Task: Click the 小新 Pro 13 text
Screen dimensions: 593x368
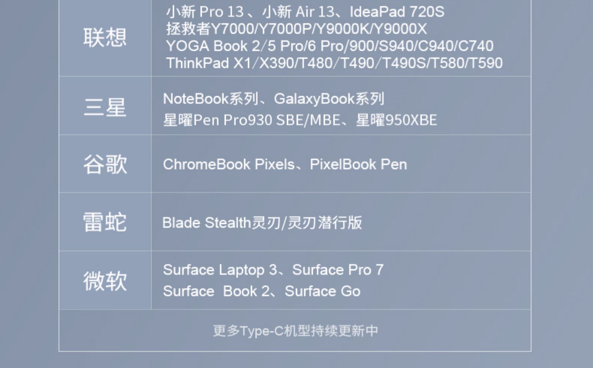Action: pos(205,12)
